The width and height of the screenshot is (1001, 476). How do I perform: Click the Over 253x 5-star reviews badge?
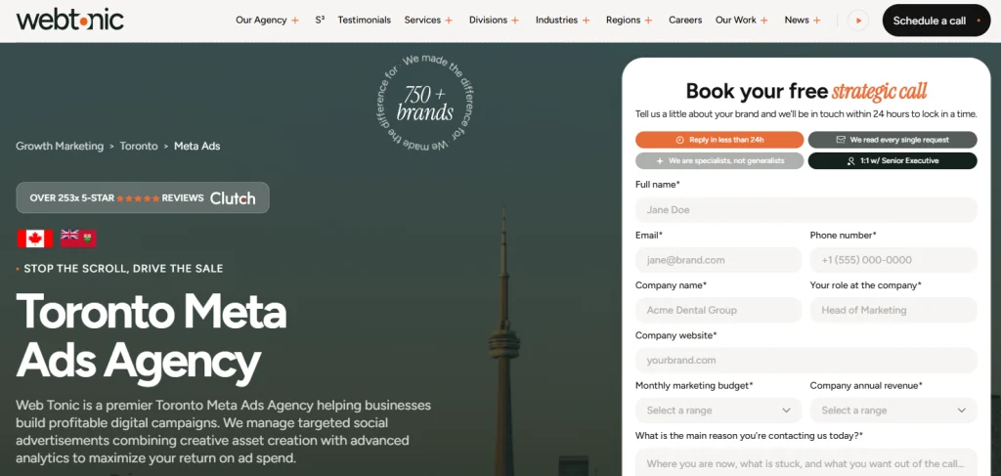click(x=143, y=197)
